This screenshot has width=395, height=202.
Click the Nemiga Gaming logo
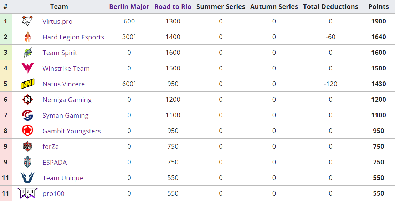(27, 100)
